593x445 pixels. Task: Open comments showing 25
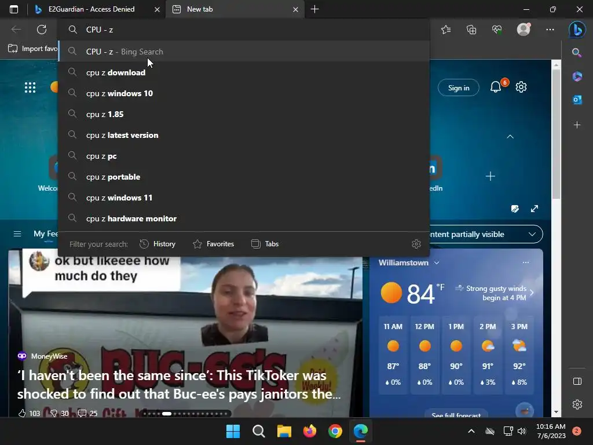coord(87,413)
